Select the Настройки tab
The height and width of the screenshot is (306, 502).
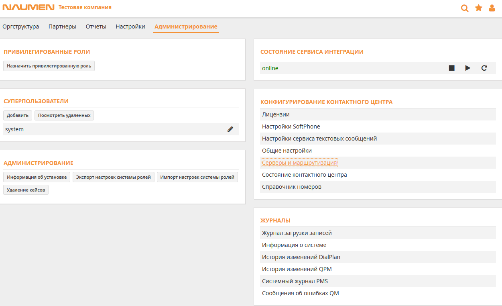[x=130, y=27]
